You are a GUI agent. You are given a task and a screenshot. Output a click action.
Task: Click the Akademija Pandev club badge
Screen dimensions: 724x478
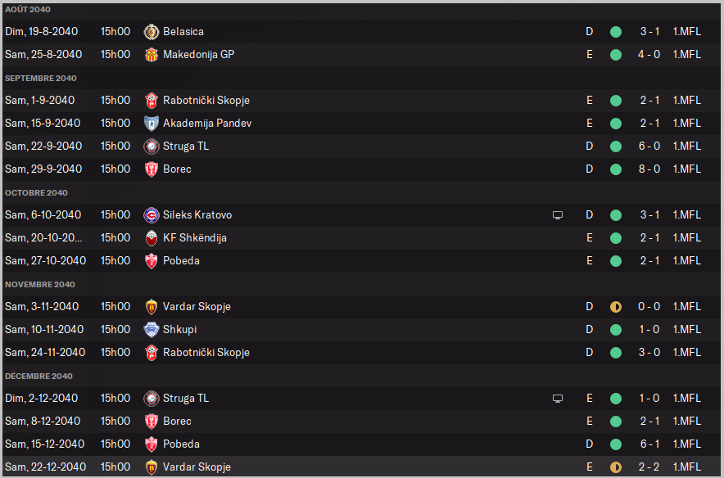(151, 124)
